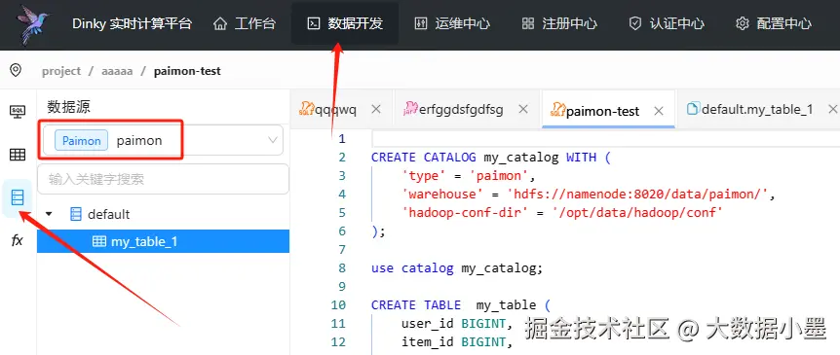Click the 'CREATE CATALOG my_catalog WITH (' code line
840x355 pixels.
click(x=491, y=158)
